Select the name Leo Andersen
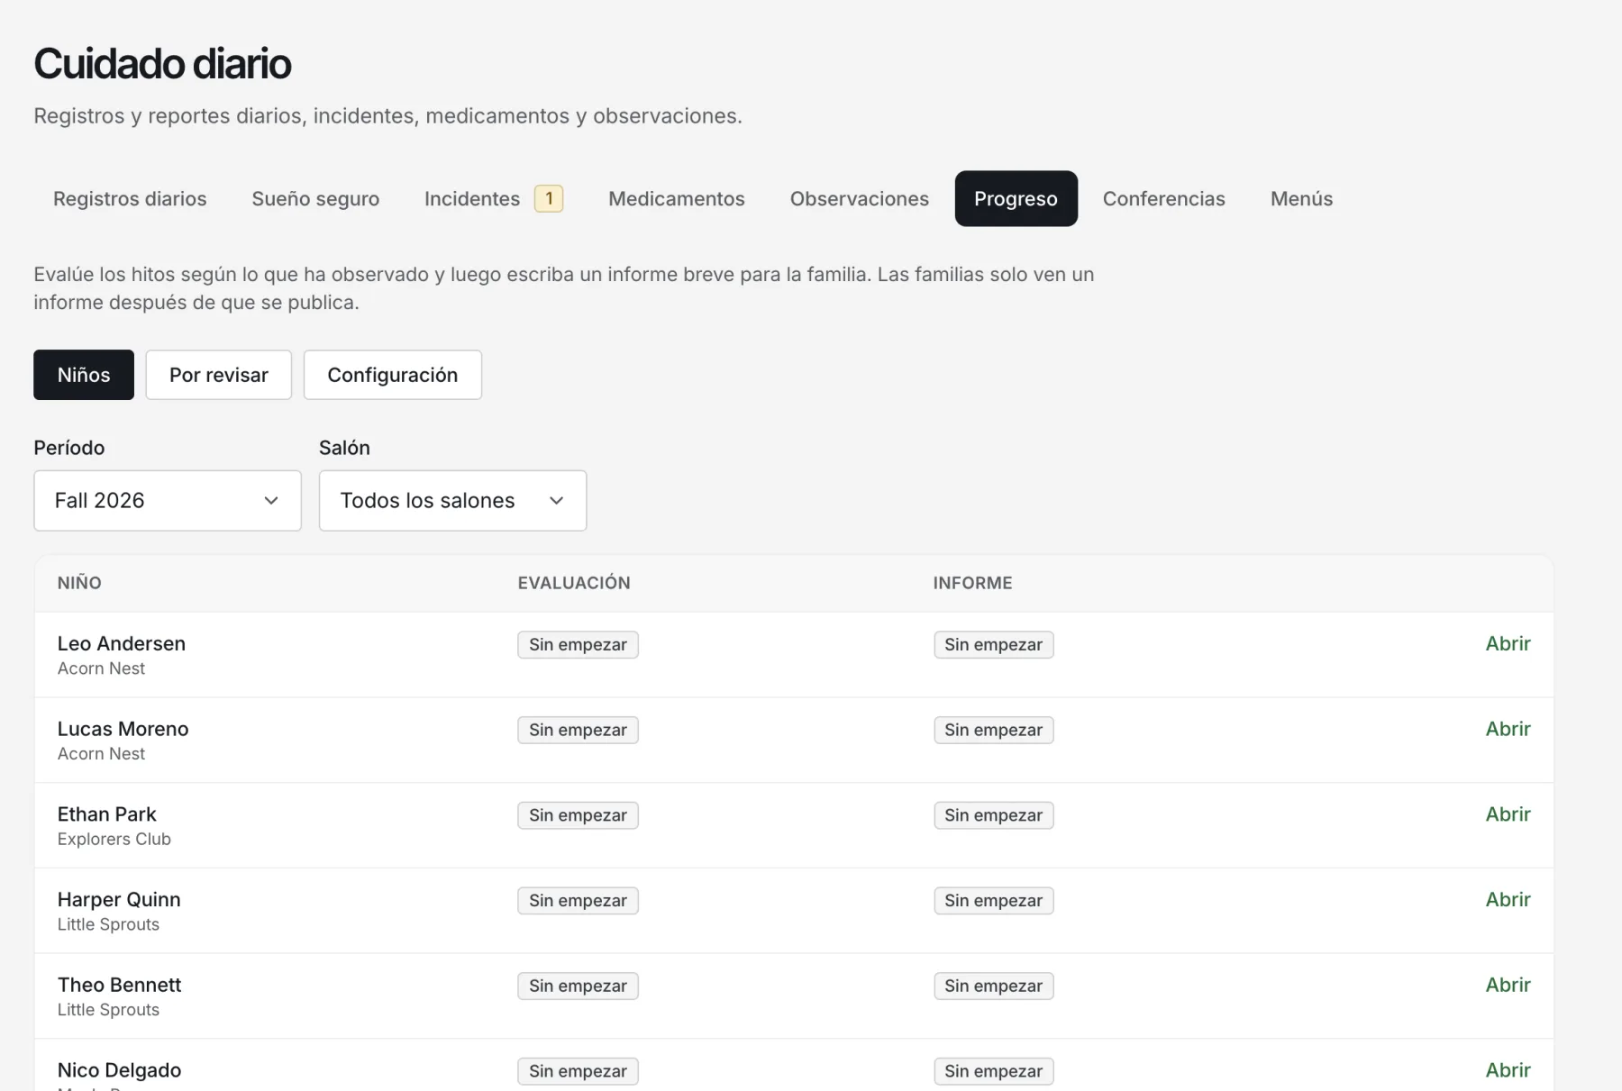Screen dimensions: 1622x1091 coord(122,644)
